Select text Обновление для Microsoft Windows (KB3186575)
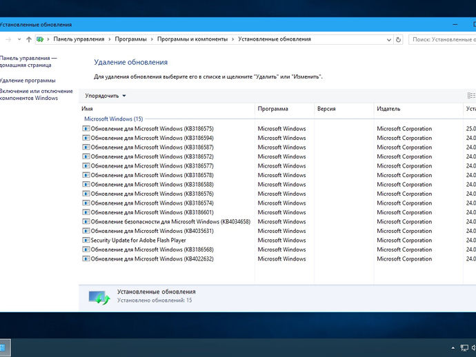 click(x=152, y=129)
